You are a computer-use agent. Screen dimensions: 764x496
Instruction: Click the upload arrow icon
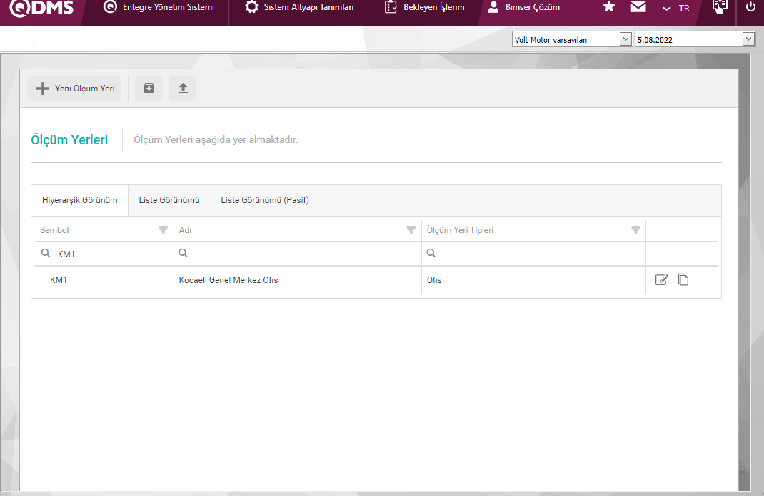point(183,89)
